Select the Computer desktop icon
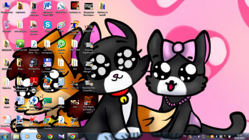The height and width of the screenshot is (140, 249). click(x=7, y=7)
